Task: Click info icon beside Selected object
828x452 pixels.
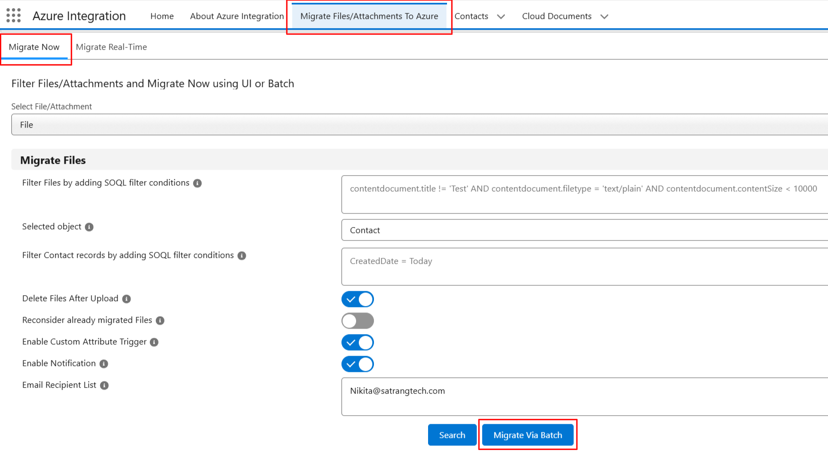Action: (89, 227)
